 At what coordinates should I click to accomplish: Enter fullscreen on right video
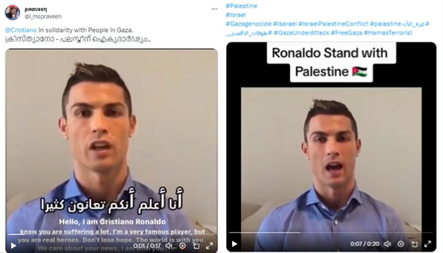(x=428, y=244)
